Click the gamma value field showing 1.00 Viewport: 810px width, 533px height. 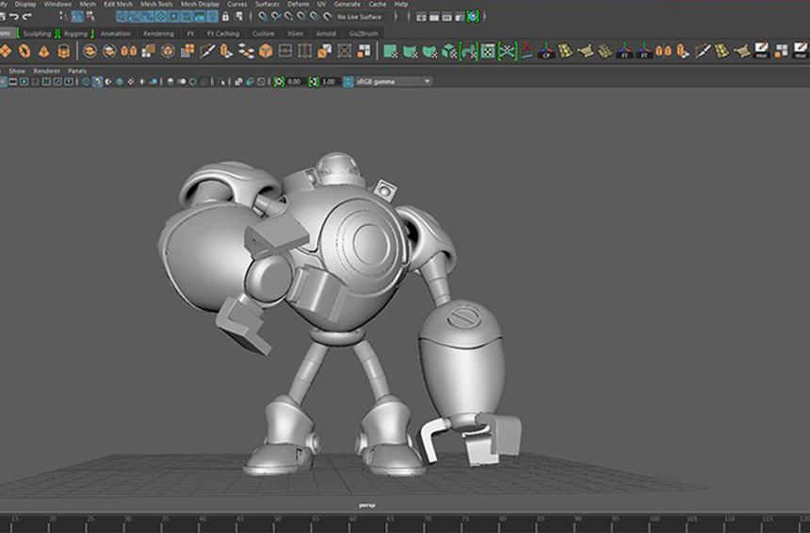pyautogui.click(x=329, y=82)
